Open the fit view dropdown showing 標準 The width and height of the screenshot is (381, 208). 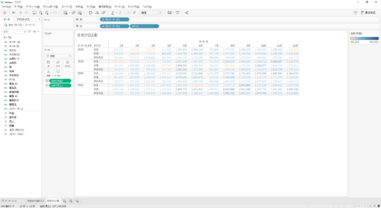coord(151,12)
